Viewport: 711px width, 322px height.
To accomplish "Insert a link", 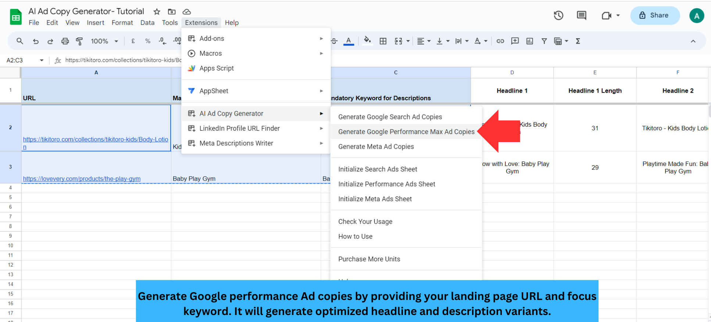I will [500, 41].
